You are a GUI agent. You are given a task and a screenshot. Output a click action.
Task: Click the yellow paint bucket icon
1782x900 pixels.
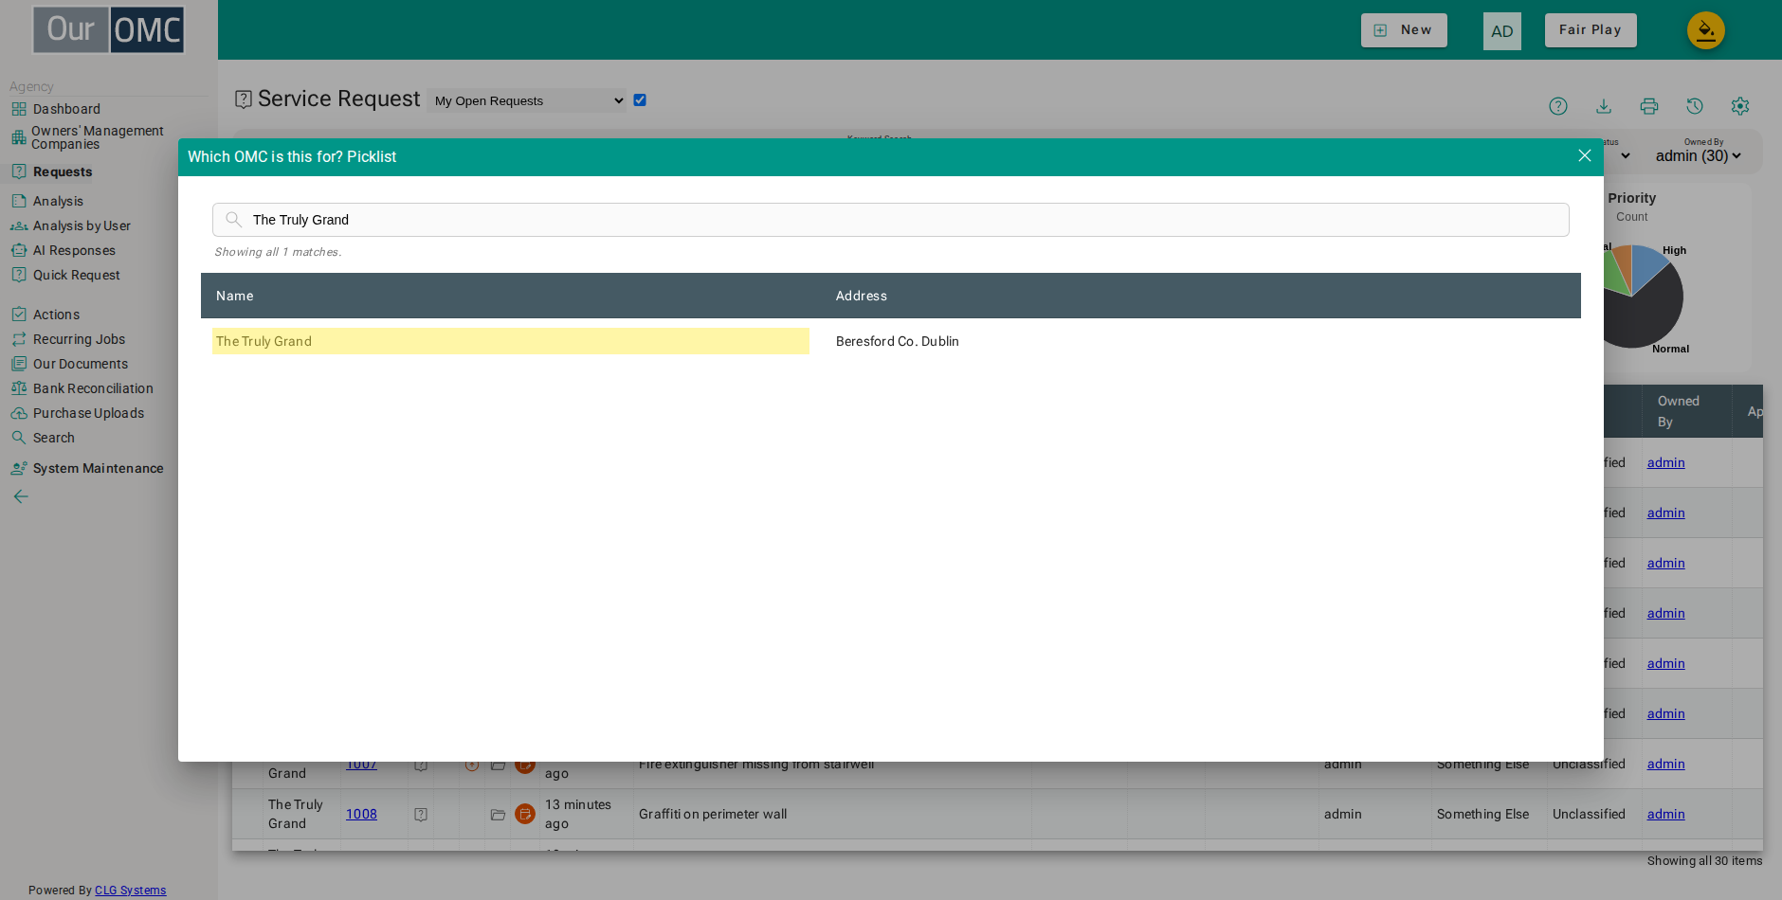click(1706, 30)
